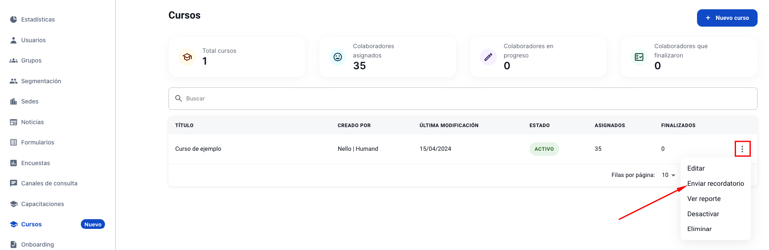Screen dimensions: 769x250
Task: Open Segmentación from sidebar
Action: pos(41,81)
